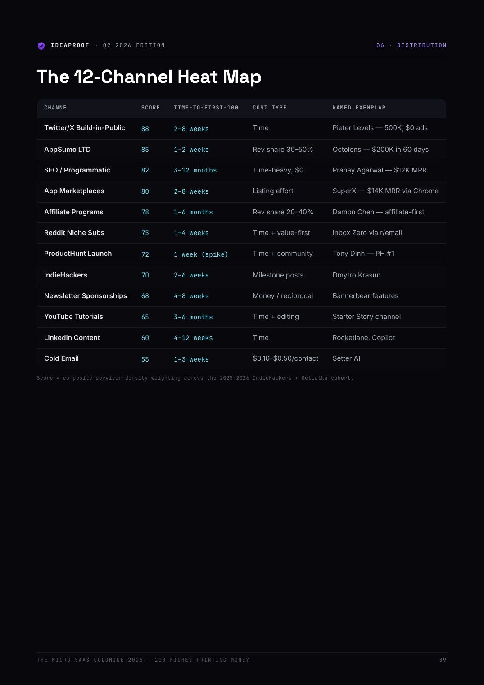Click the score value 60
The width and height of the screenshot is (484, 685).
(x=145, y=338)
